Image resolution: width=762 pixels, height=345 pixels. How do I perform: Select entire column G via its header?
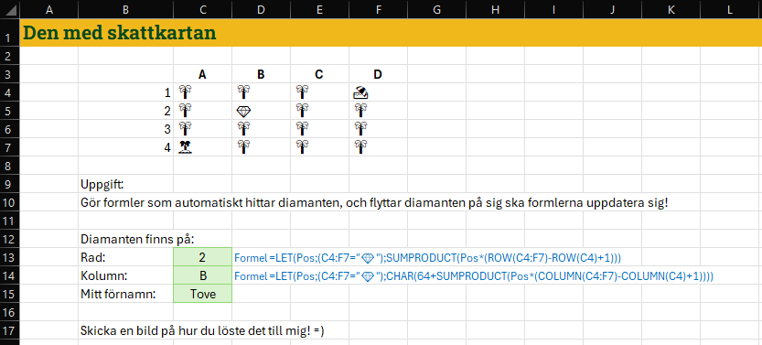436,9
